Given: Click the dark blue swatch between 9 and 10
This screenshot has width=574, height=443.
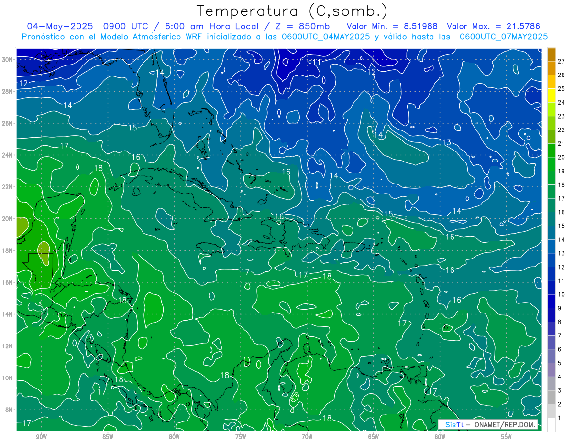Looking at the screenshot, I should tap(552, 301).
